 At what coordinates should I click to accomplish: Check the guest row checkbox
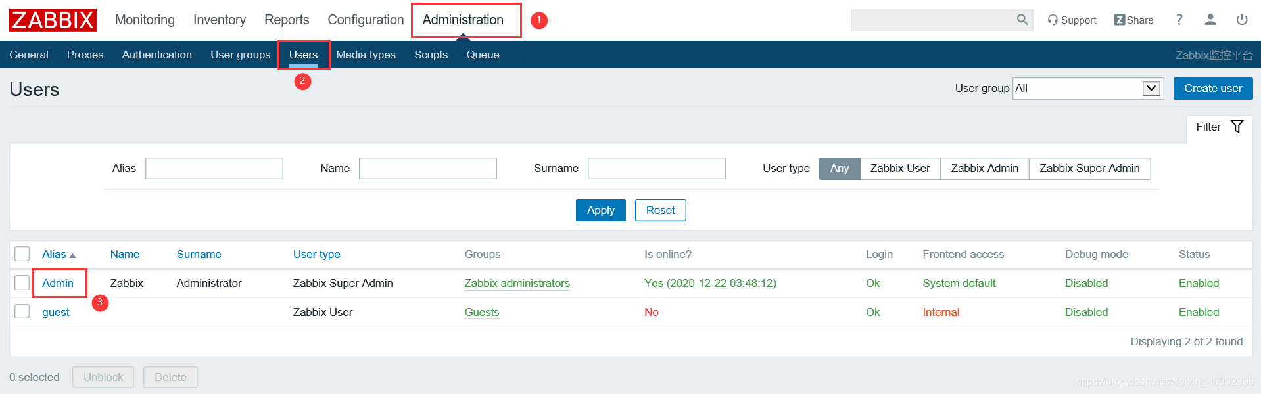22,311
